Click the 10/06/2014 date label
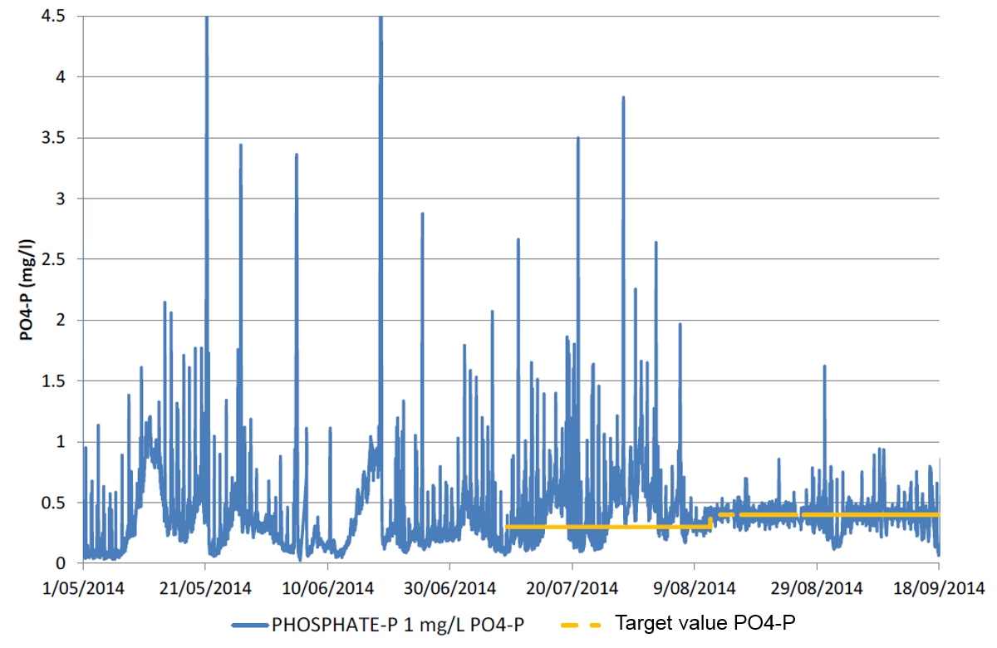997x648 pixels. tap(328, 588)
